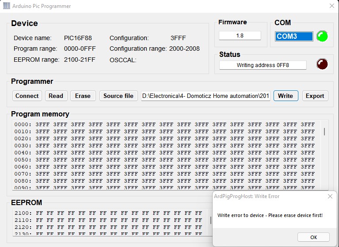339x247 pixels.
Task: Click the Program range: label
Action: (35, 49)
